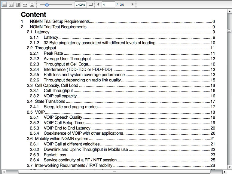Open 'NGMN Trial Setup Requirements' entry
The image size is (232, 174).
118,21
